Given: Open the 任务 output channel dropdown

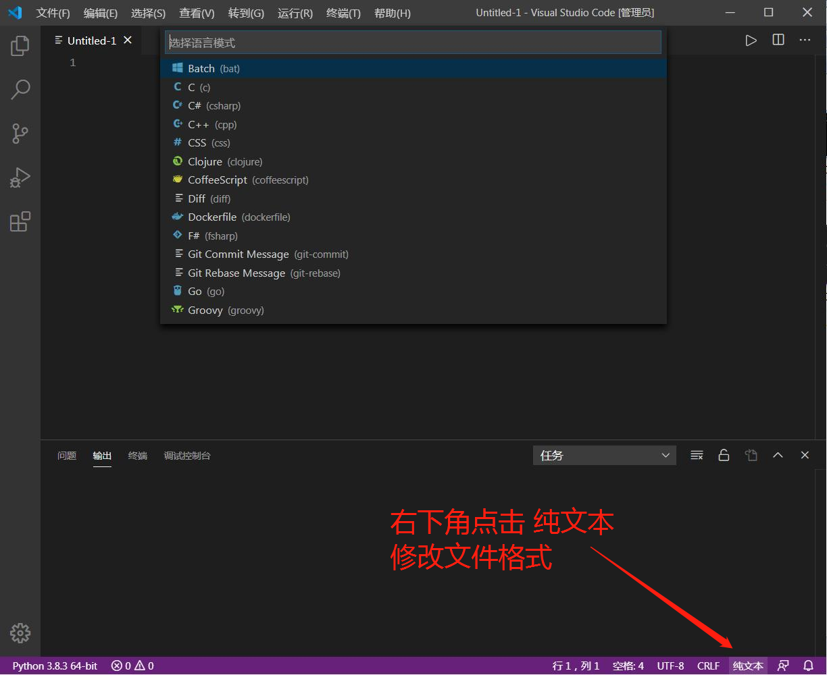Looking at the screenshot, I should [604, 455].
